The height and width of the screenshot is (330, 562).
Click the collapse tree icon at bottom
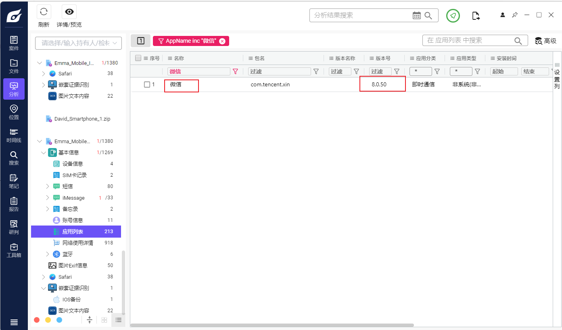click(90, 320)
